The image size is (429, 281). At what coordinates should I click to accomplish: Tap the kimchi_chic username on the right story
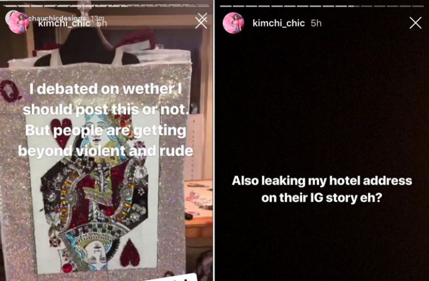click(278, 23)
